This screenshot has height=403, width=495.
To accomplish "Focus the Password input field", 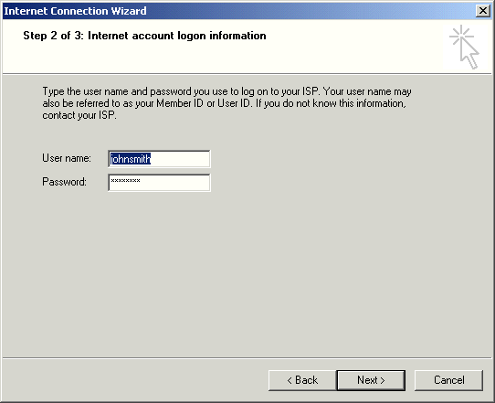I will coord(159,183).
